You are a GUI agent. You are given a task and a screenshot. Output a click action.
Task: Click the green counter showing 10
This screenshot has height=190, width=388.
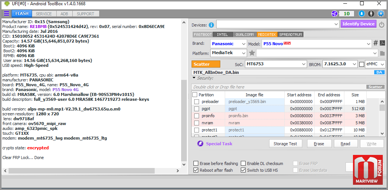click(x=346, y=13)
